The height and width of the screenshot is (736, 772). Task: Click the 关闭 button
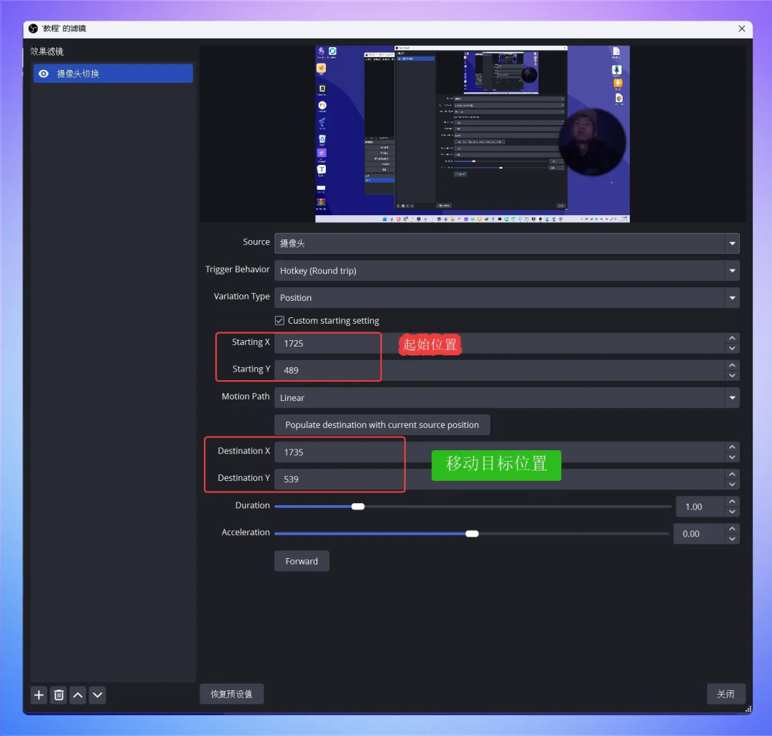tap(726, 694)
